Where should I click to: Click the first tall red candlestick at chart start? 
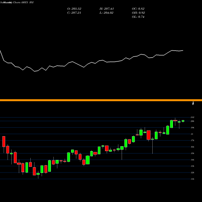4,141
